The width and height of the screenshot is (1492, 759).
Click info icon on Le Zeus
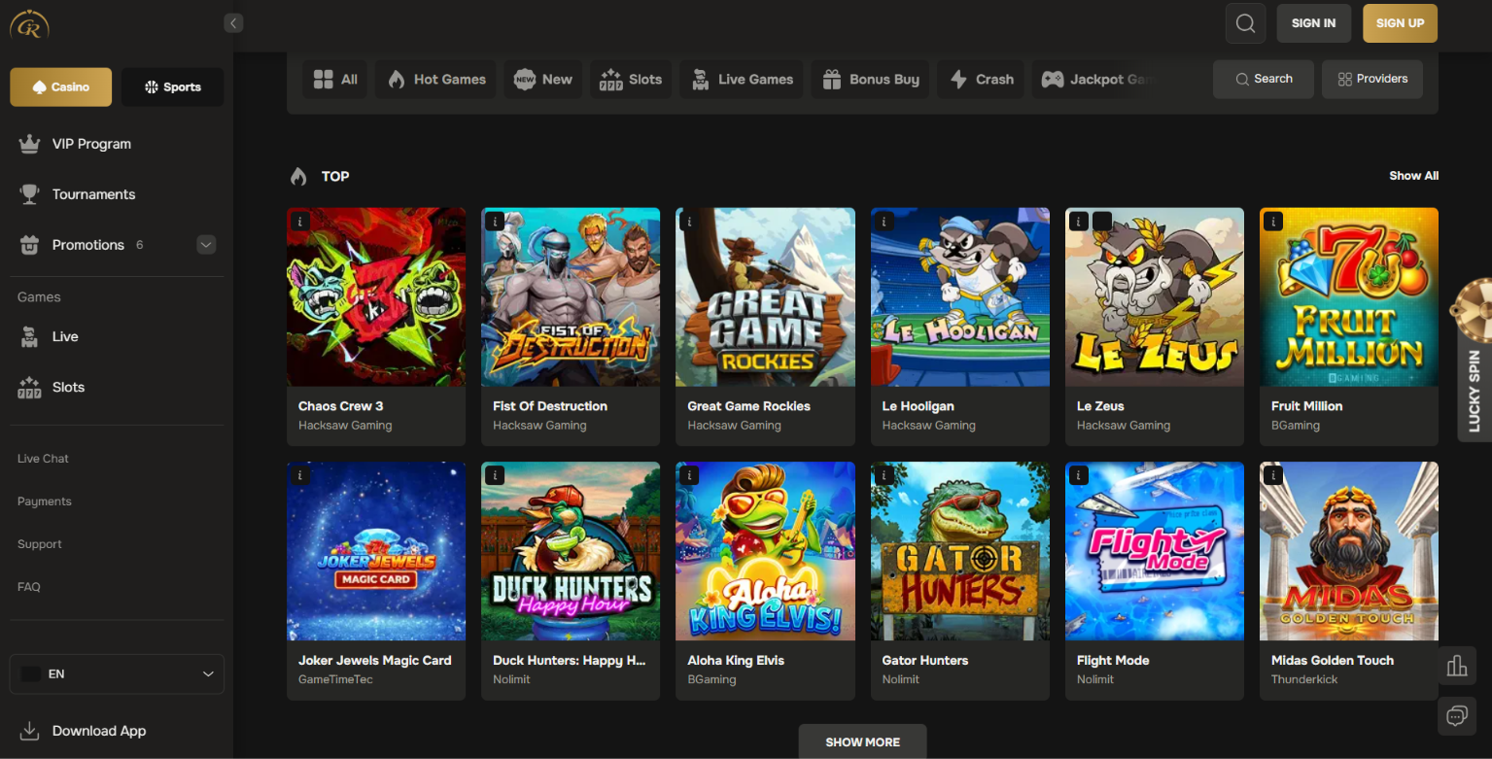pyautogui.click(x=1078, y=222)
